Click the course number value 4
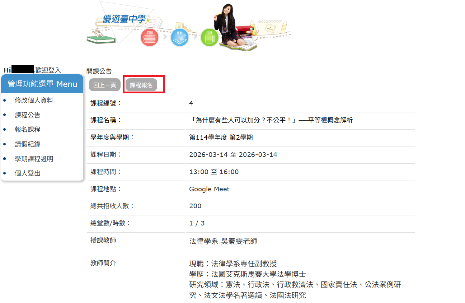The image size is (465, 303). click(191, 103)
